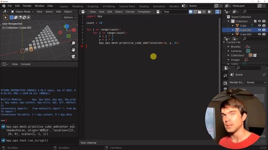The image size is (268, 150).
Task: Click the Blender logo icon
Action: [4, 6]
